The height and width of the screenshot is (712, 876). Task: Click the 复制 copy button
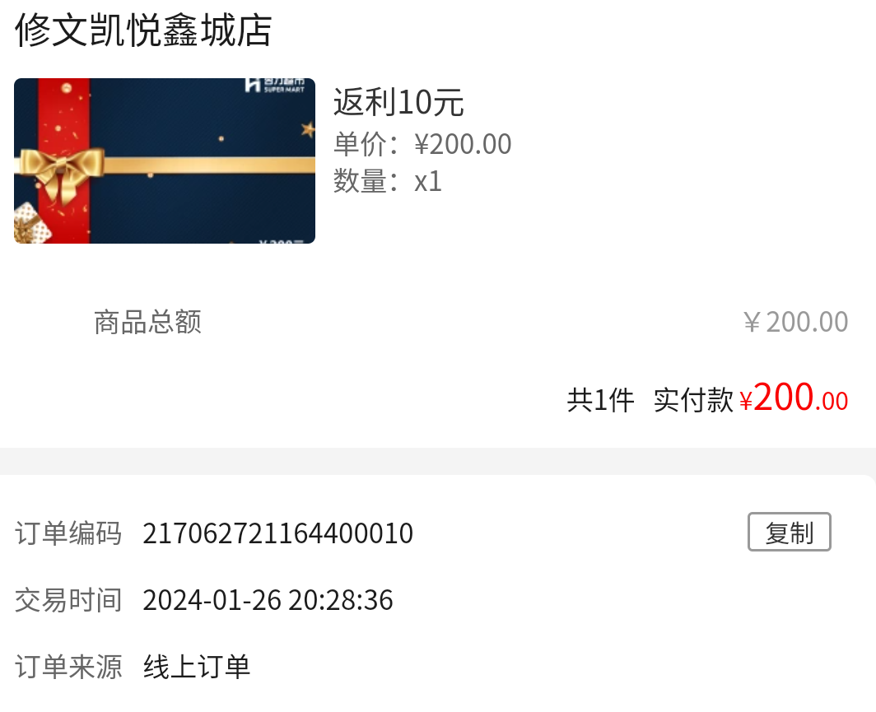point(789,533)
